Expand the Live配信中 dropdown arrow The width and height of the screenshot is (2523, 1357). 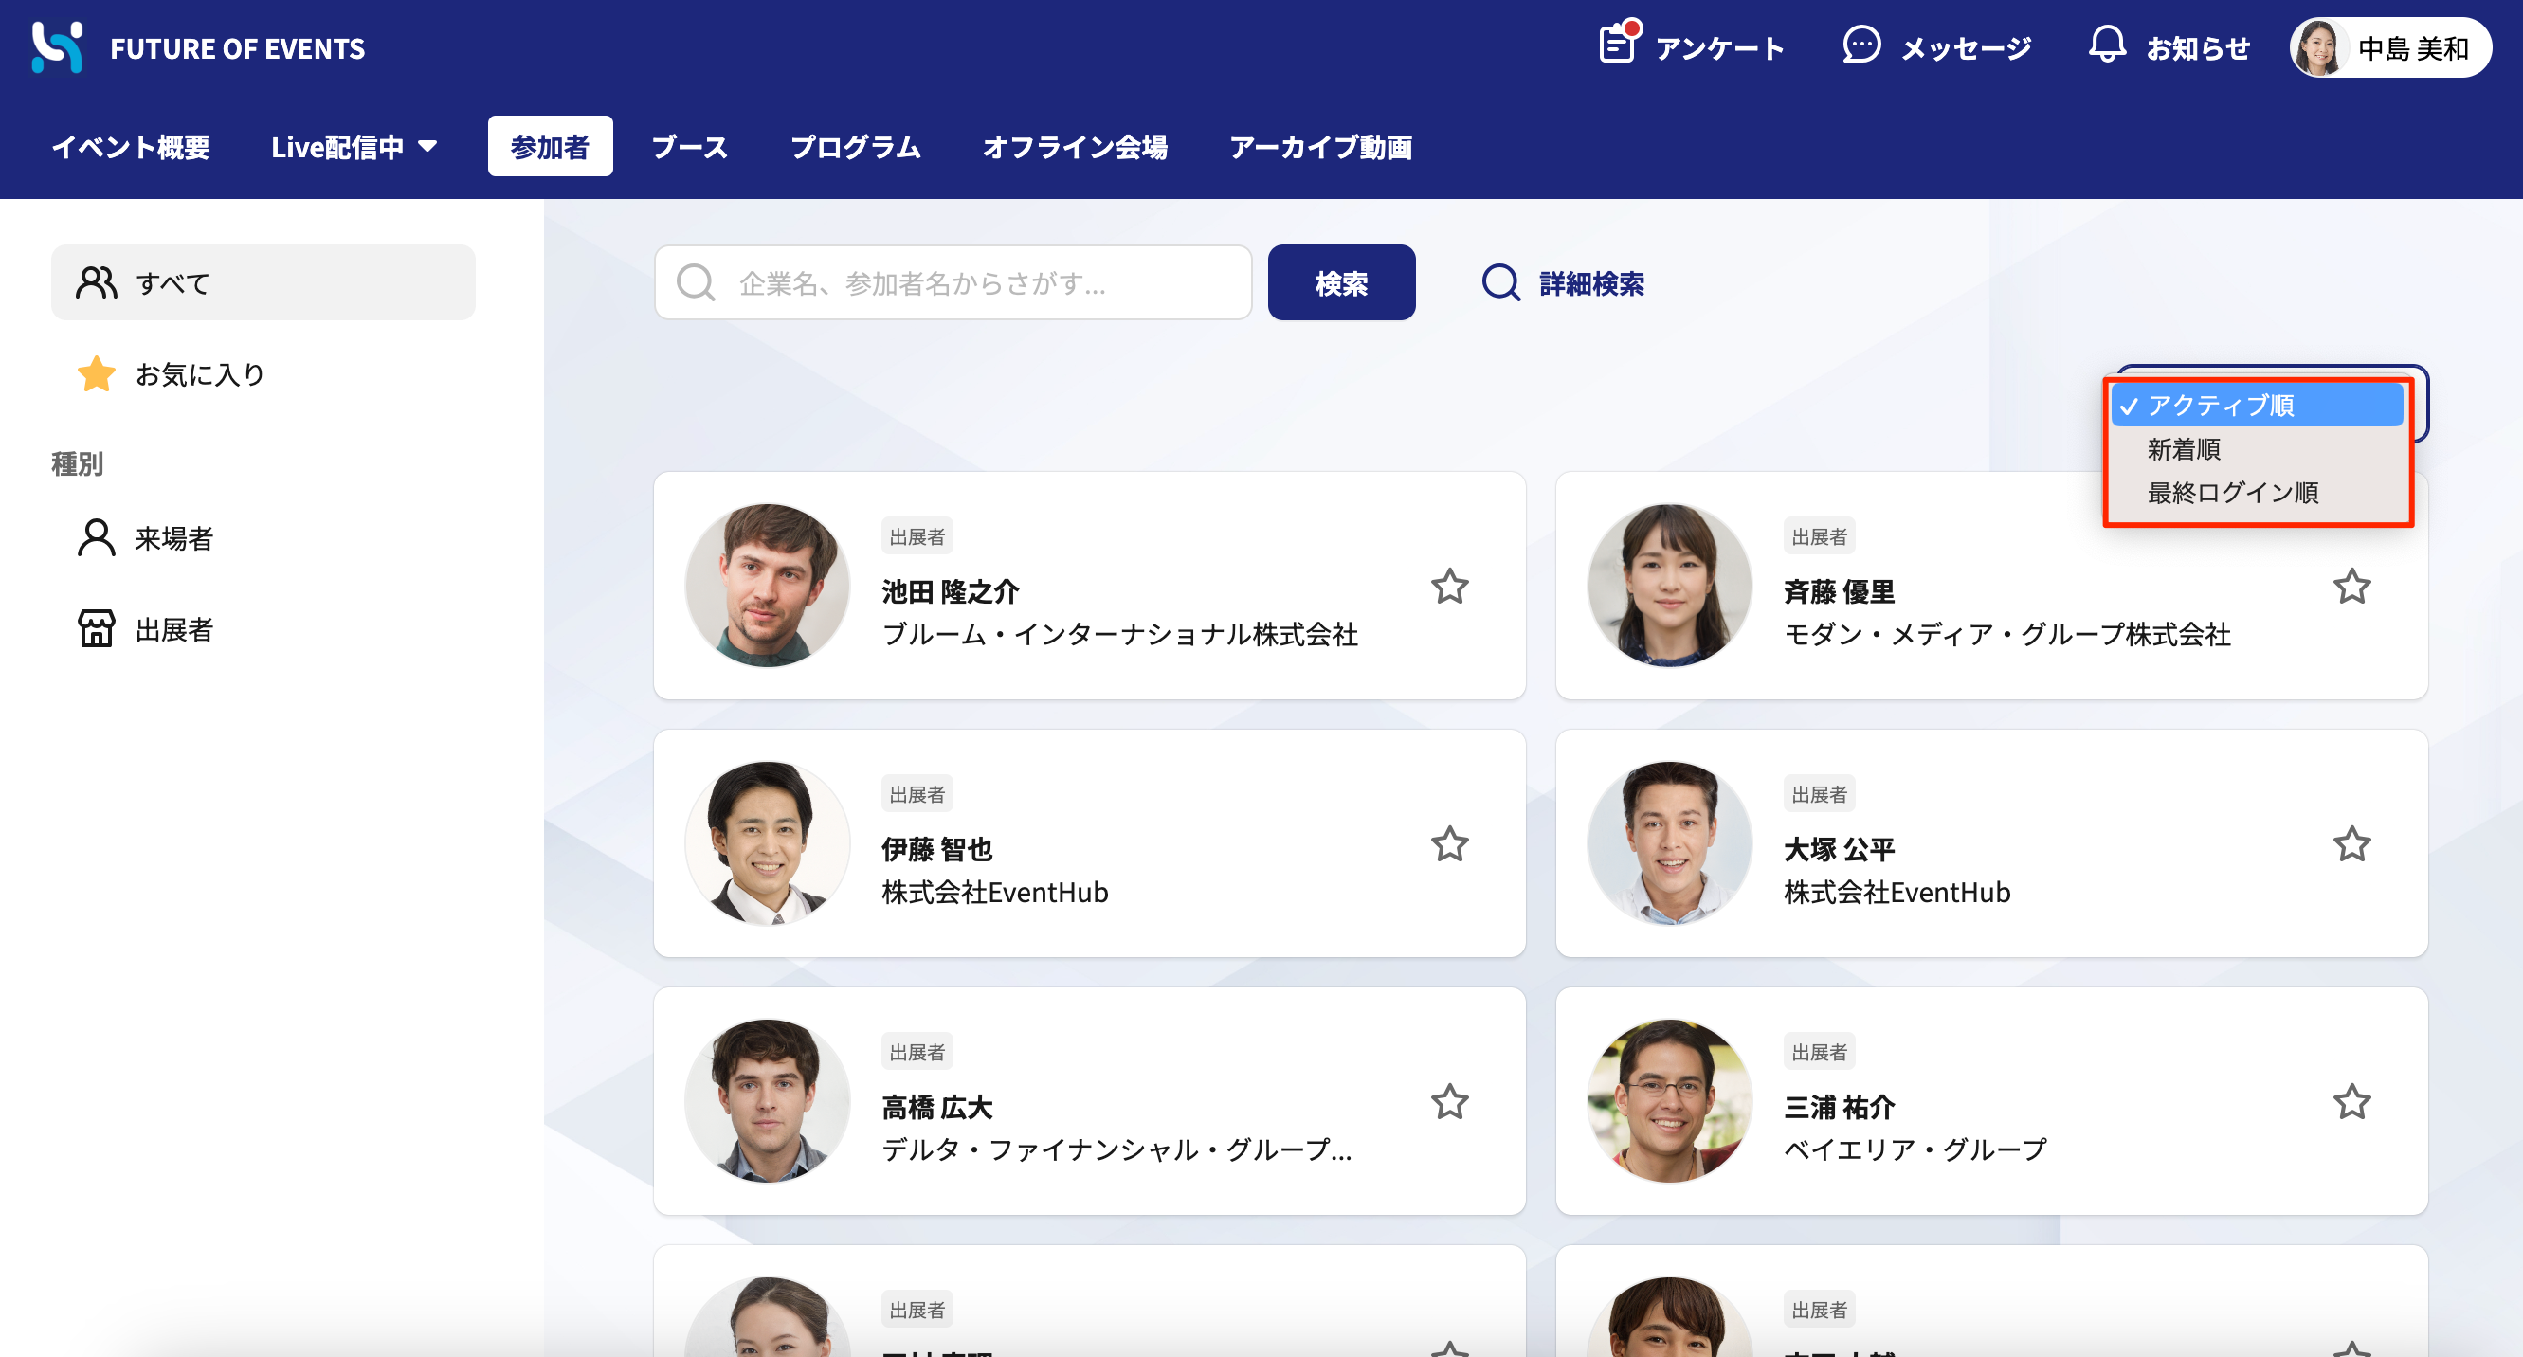point(427,147)
